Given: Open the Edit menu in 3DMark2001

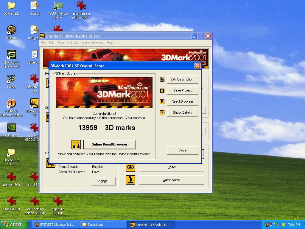Looking at the screenshot, I should [52, 43].
